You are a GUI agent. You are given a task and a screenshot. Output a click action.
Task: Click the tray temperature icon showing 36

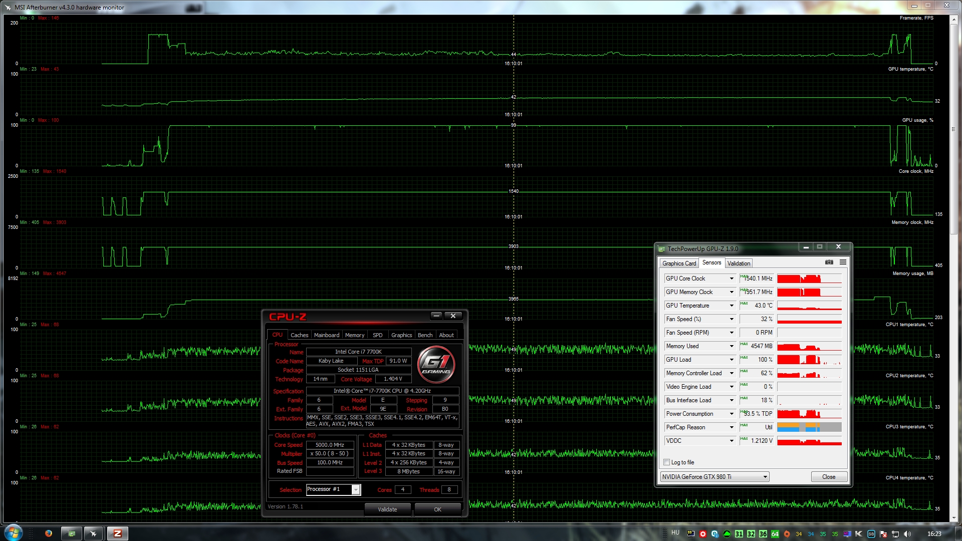coord(763,534)
